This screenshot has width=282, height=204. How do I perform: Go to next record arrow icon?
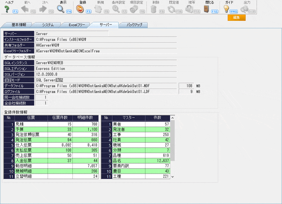[x=43, y=9]
